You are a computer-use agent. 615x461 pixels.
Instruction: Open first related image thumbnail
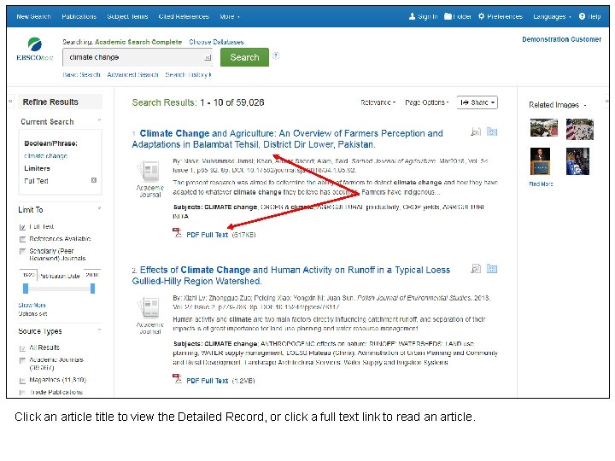tap(543, 128)
